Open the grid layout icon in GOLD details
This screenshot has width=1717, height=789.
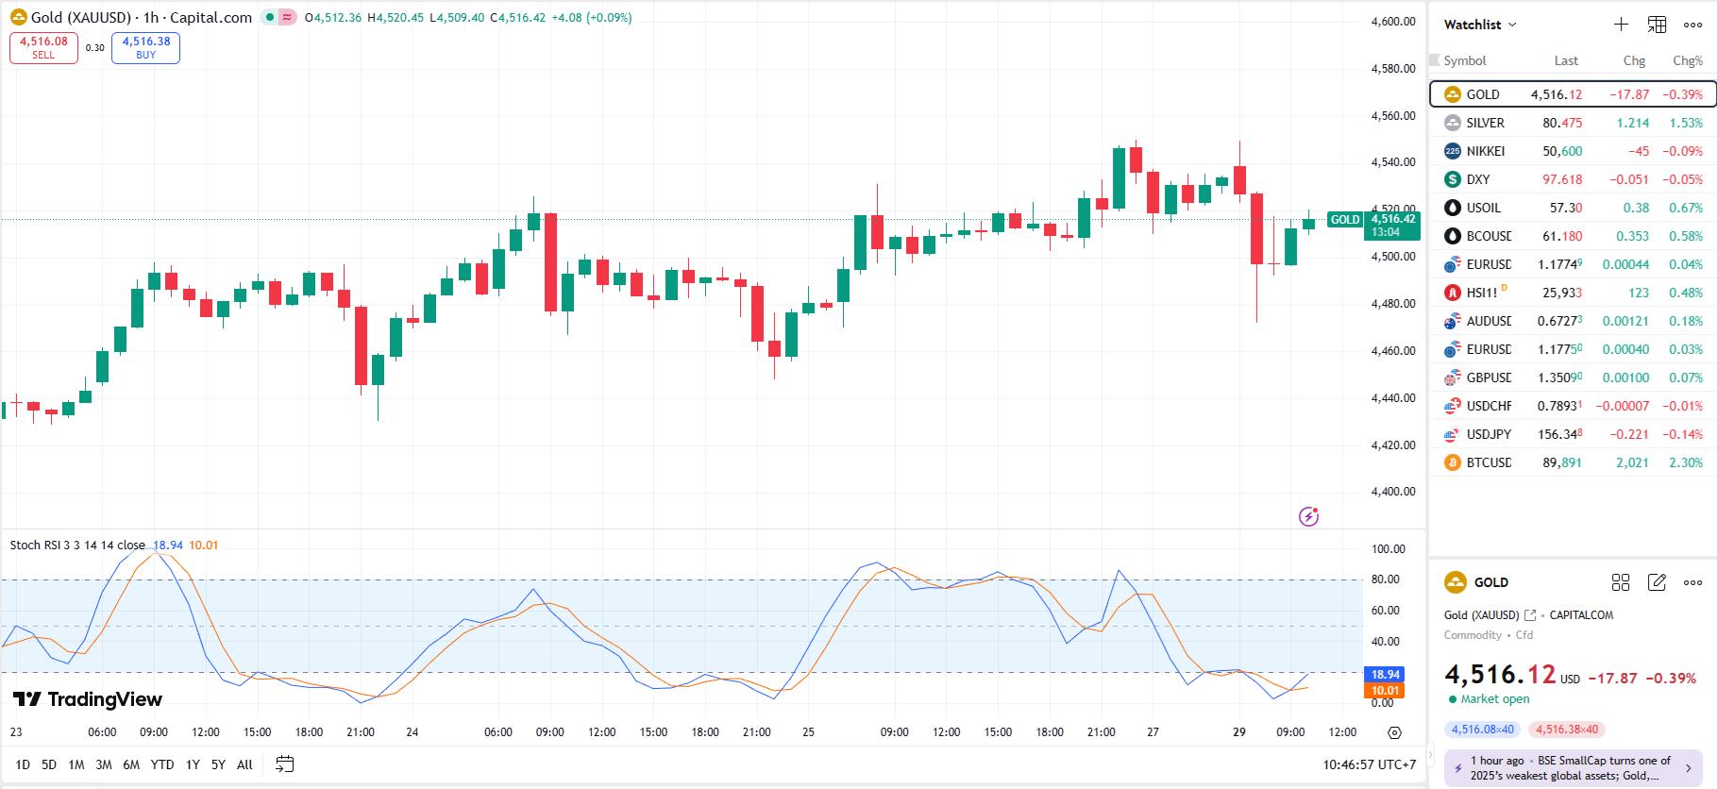click(1621, 582)
